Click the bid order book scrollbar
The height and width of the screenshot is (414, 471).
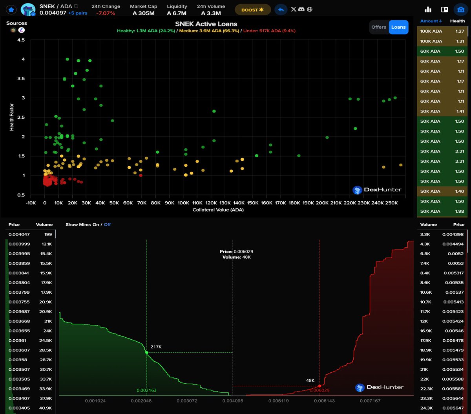(55, 234)
